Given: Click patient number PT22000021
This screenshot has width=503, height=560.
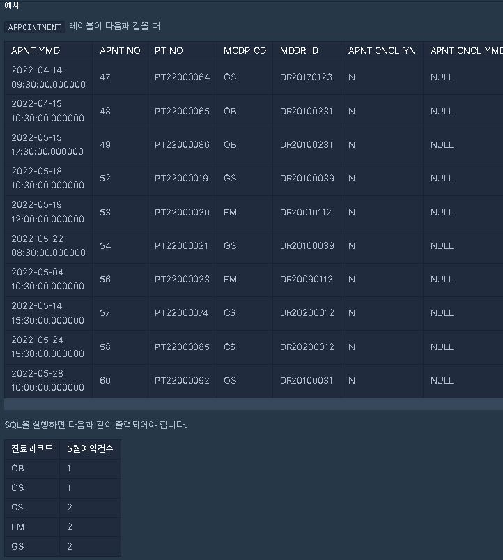Looking at the screenshot, I should [181, 245].
